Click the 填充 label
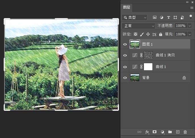The image size is (195, 138). [x=169, y=34]
